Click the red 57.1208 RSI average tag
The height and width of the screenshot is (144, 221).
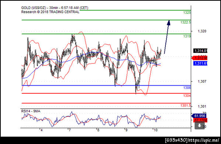pos(200,120)
